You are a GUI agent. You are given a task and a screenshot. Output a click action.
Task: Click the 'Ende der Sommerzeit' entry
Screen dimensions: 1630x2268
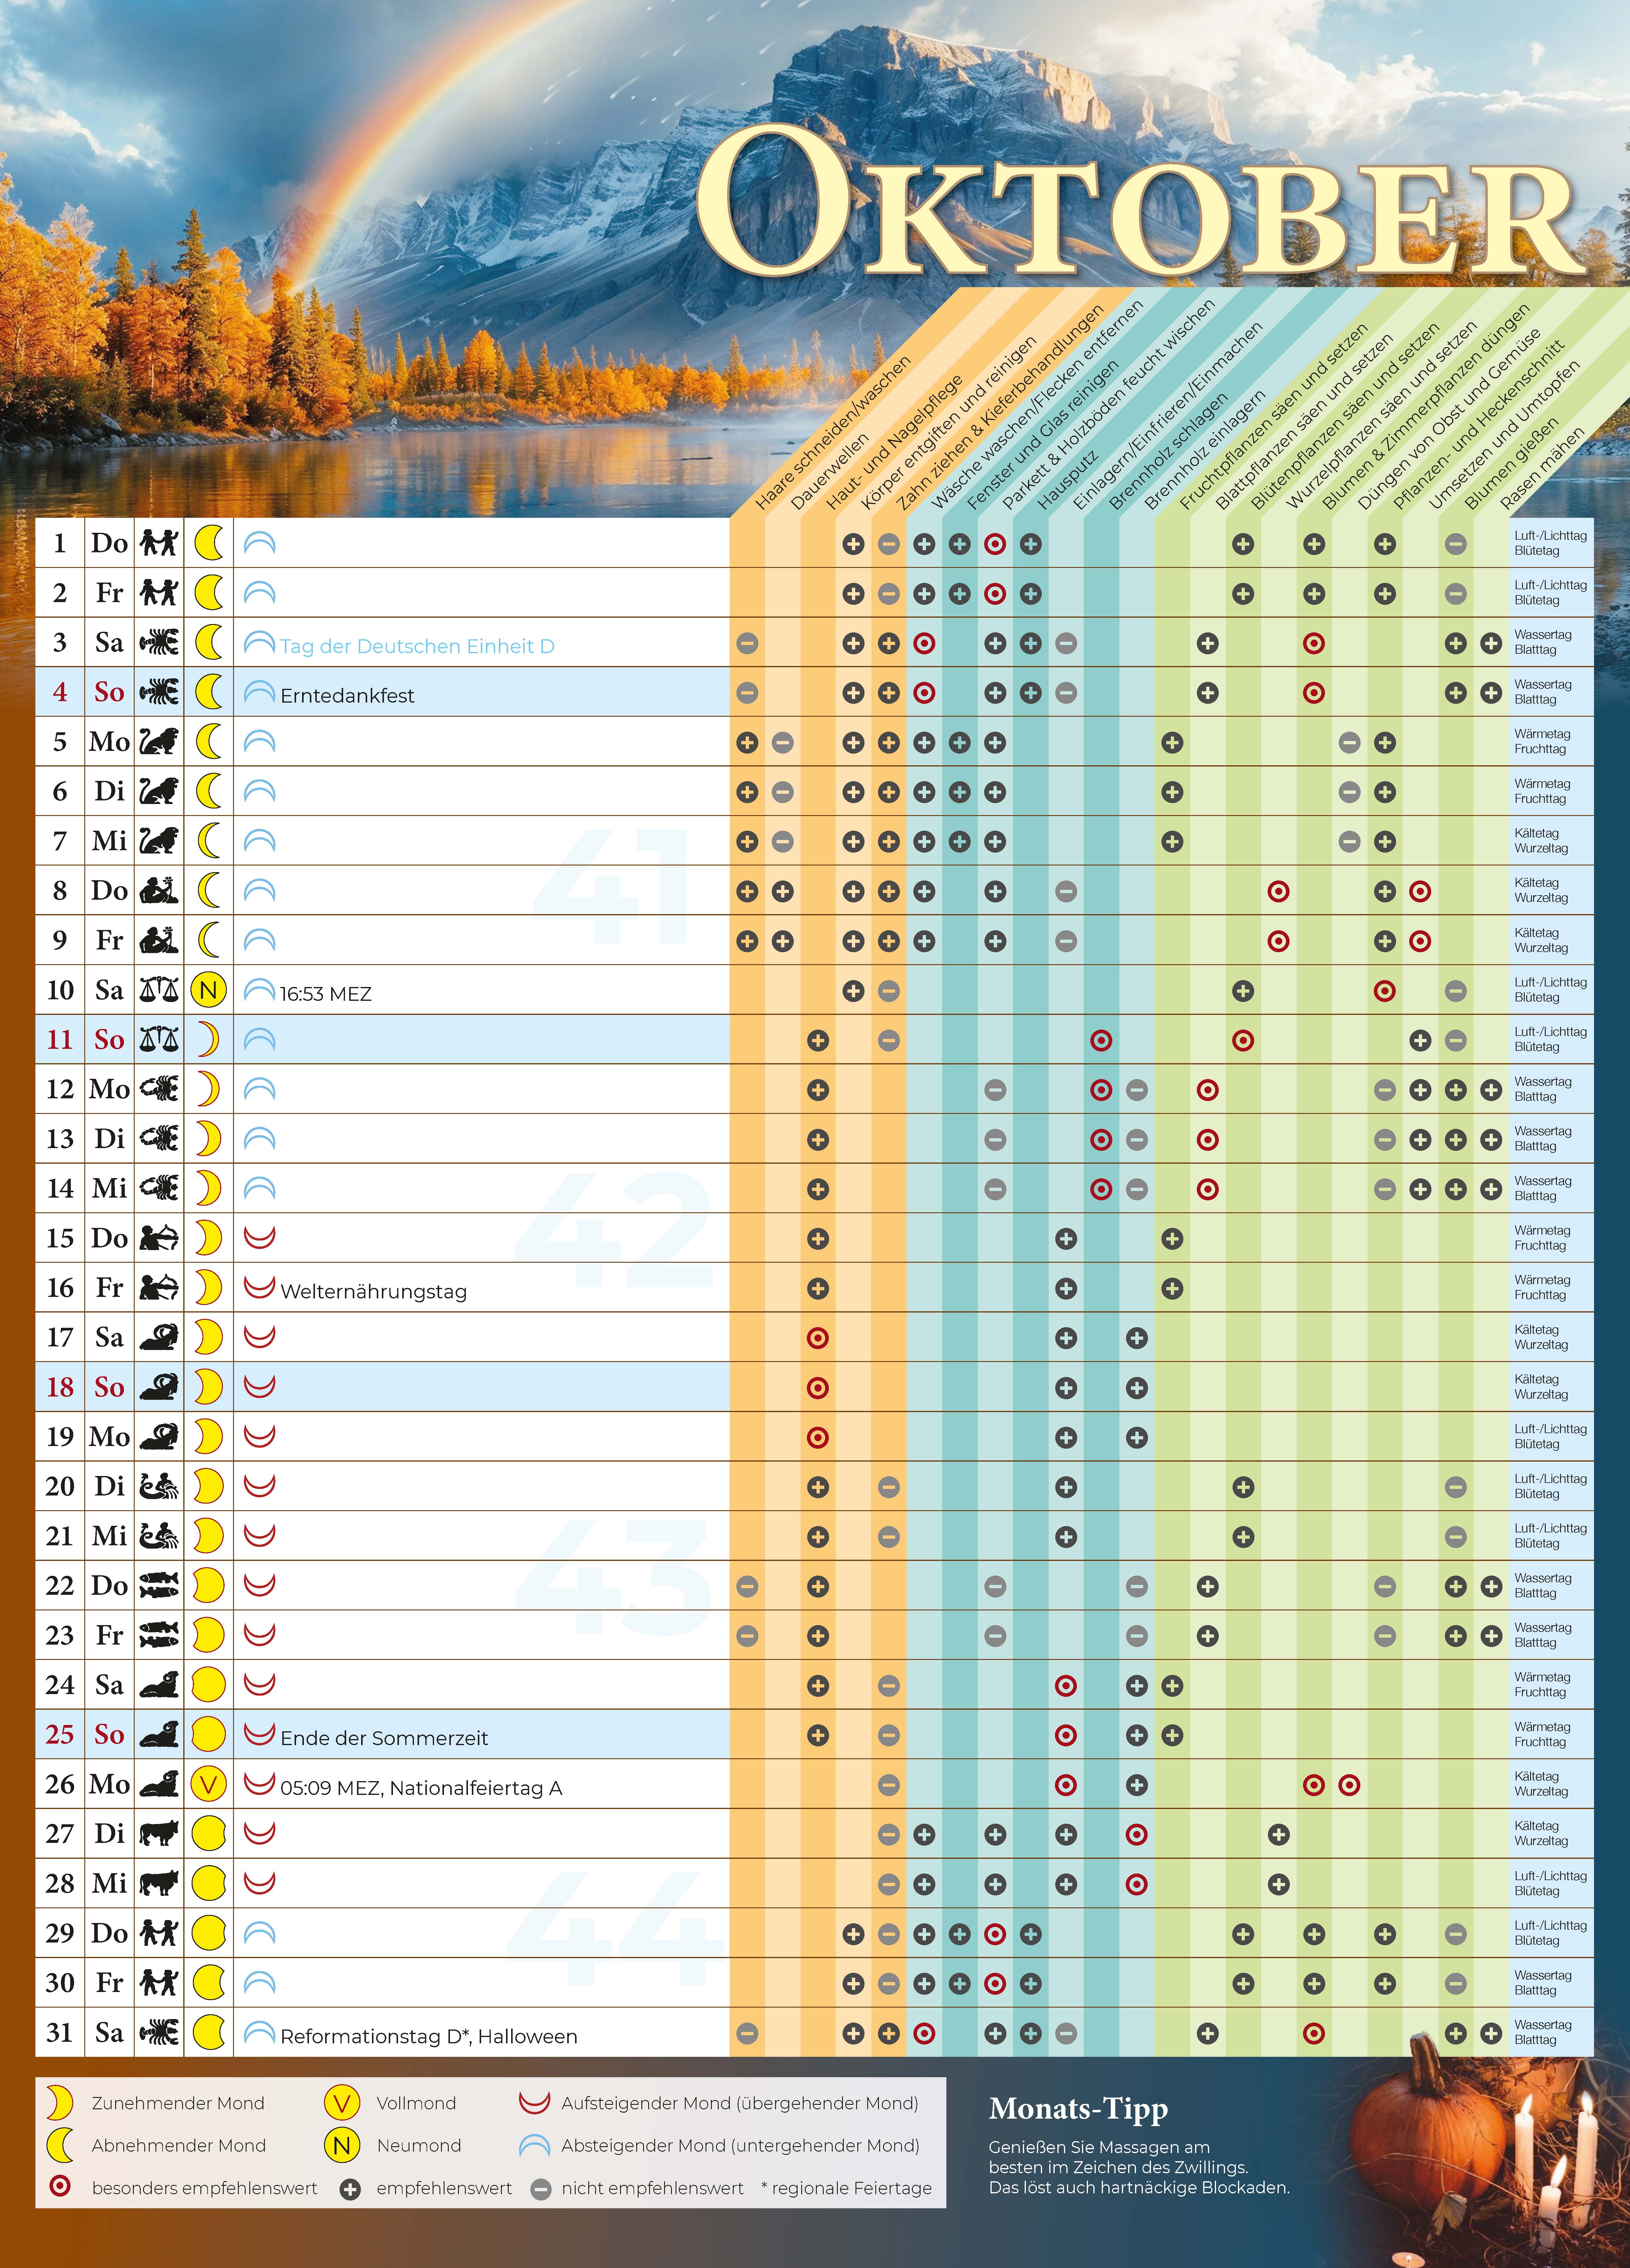click(x=384, y=1738)
